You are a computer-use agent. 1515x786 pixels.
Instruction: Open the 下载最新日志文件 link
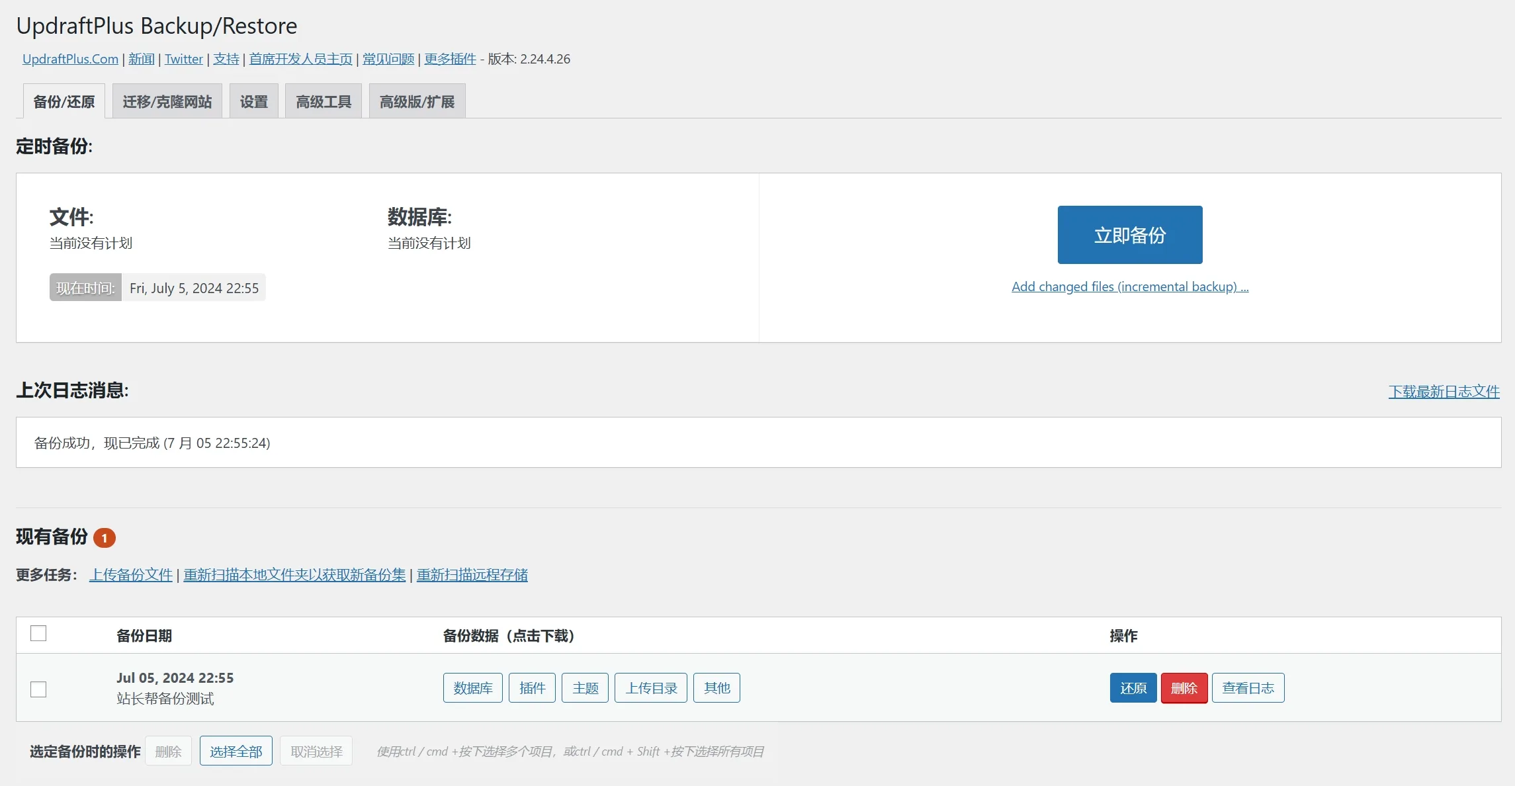(1444, 392)
